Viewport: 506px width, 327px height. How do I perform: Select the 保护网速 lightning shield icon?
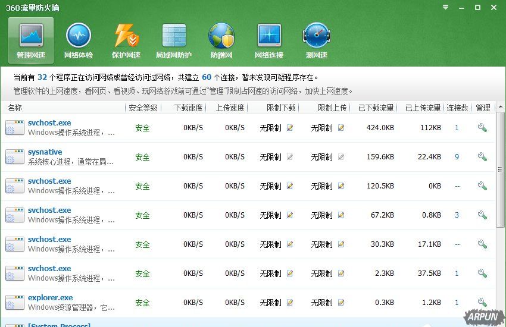click(126, 40)
